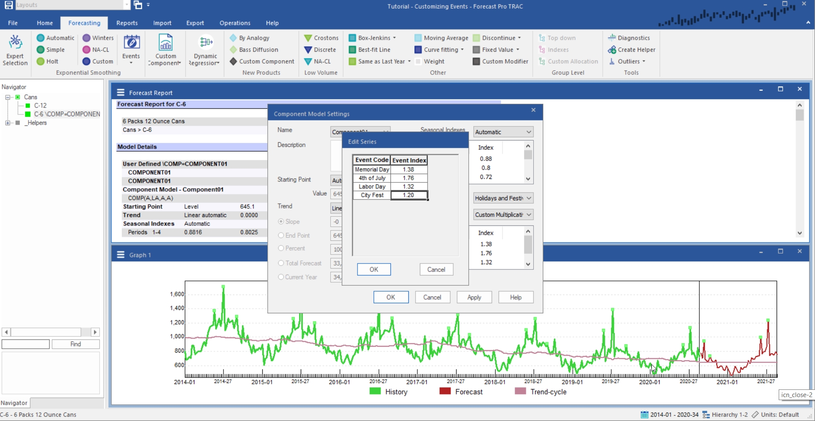Select Moving Average model
The width and height of the screenshot is (815, 421).
click(441, 38)
